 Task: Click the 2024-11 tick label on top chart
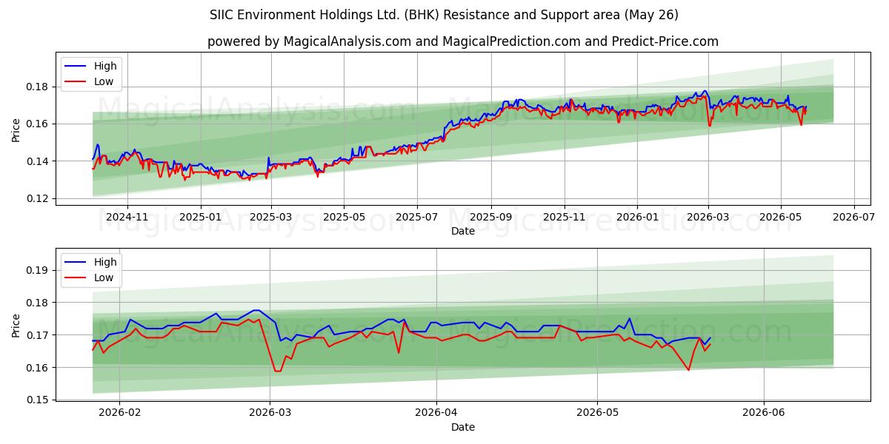click(127, 217)
